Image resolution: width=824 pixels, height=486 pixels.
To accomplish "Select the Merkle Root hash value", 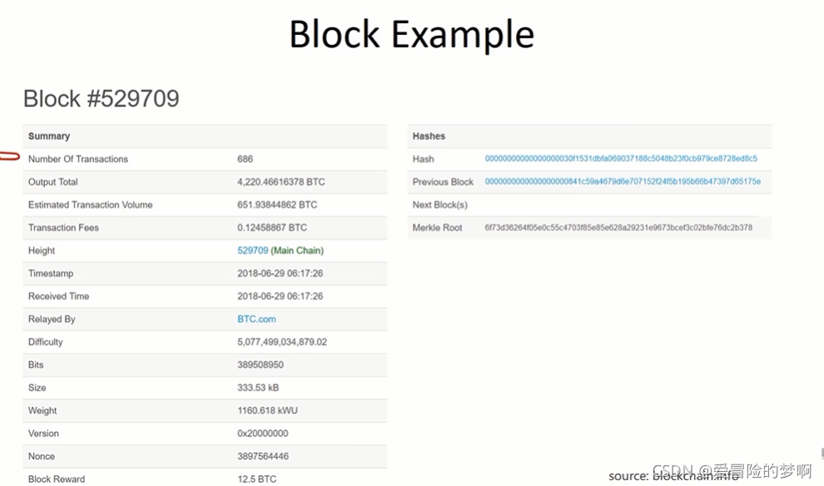I will point(618,228).
